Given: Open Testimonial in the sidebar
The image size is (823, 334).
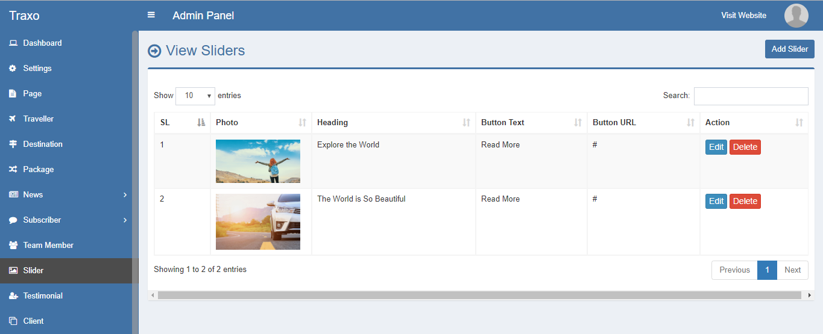Looking at the screenshot, I should pyautogui.click(x=42, y=296).
